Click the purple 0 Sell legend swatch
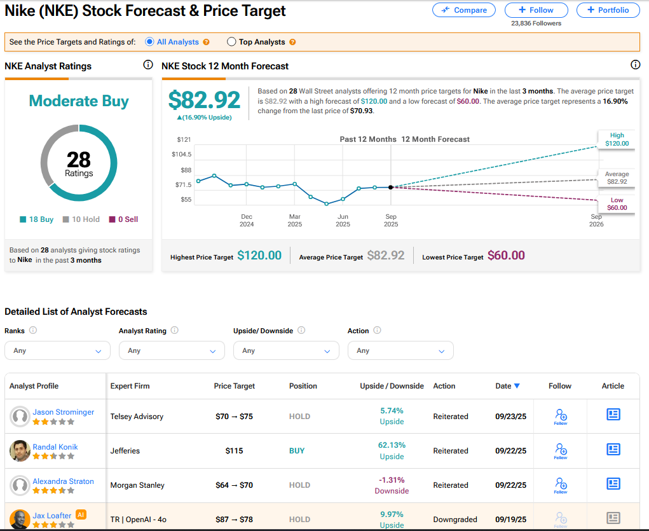 112,219
